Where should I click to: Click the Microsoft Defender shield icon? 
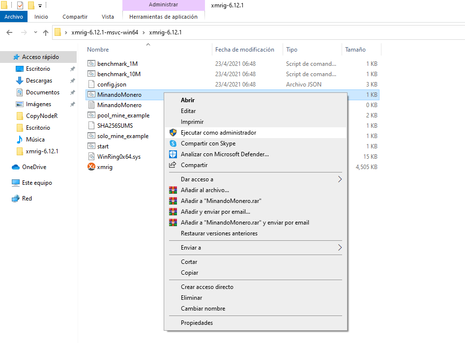coord(173,154)
